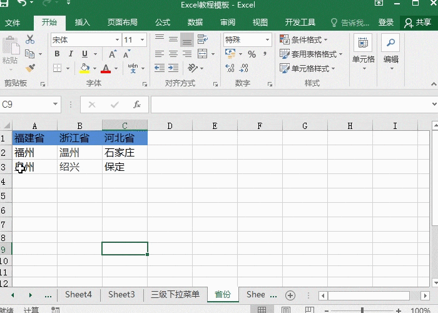This screenshot has width=438, height=313.
Task: Open Cell Styles menu
Action: tap(307, 68)
